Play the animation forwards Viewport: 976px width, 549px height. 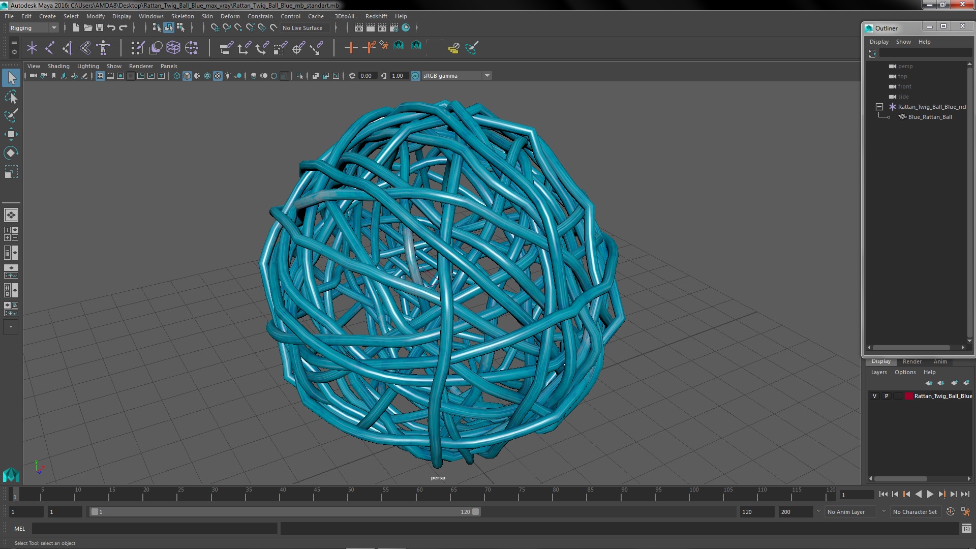coord(930,494)
